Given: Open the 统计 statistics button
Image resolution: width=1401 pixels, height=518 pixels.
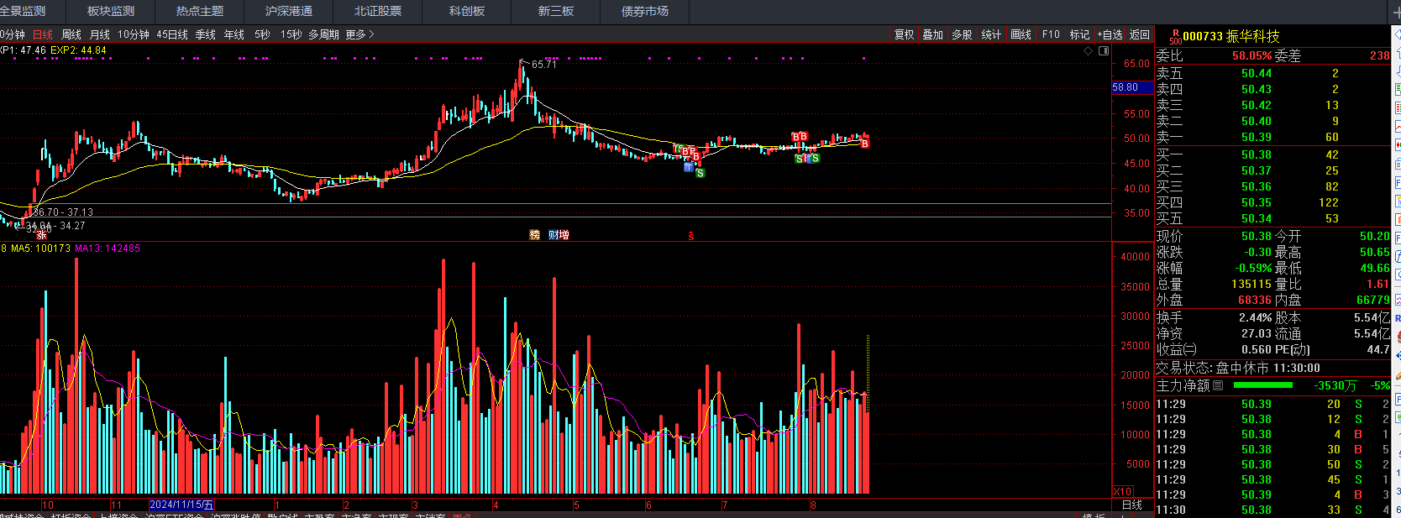Looking at the screenshot, I should coord(992,34).
